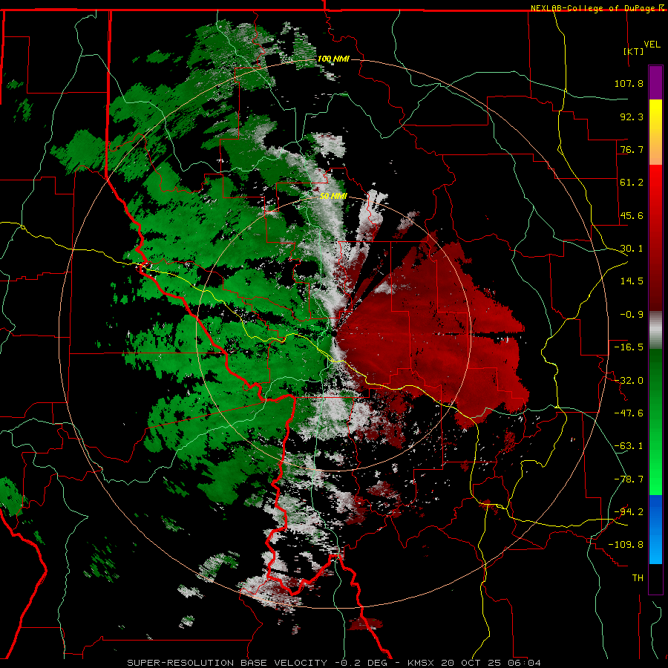
Task: Click the VEL legend title
Action: click(652, 44)
